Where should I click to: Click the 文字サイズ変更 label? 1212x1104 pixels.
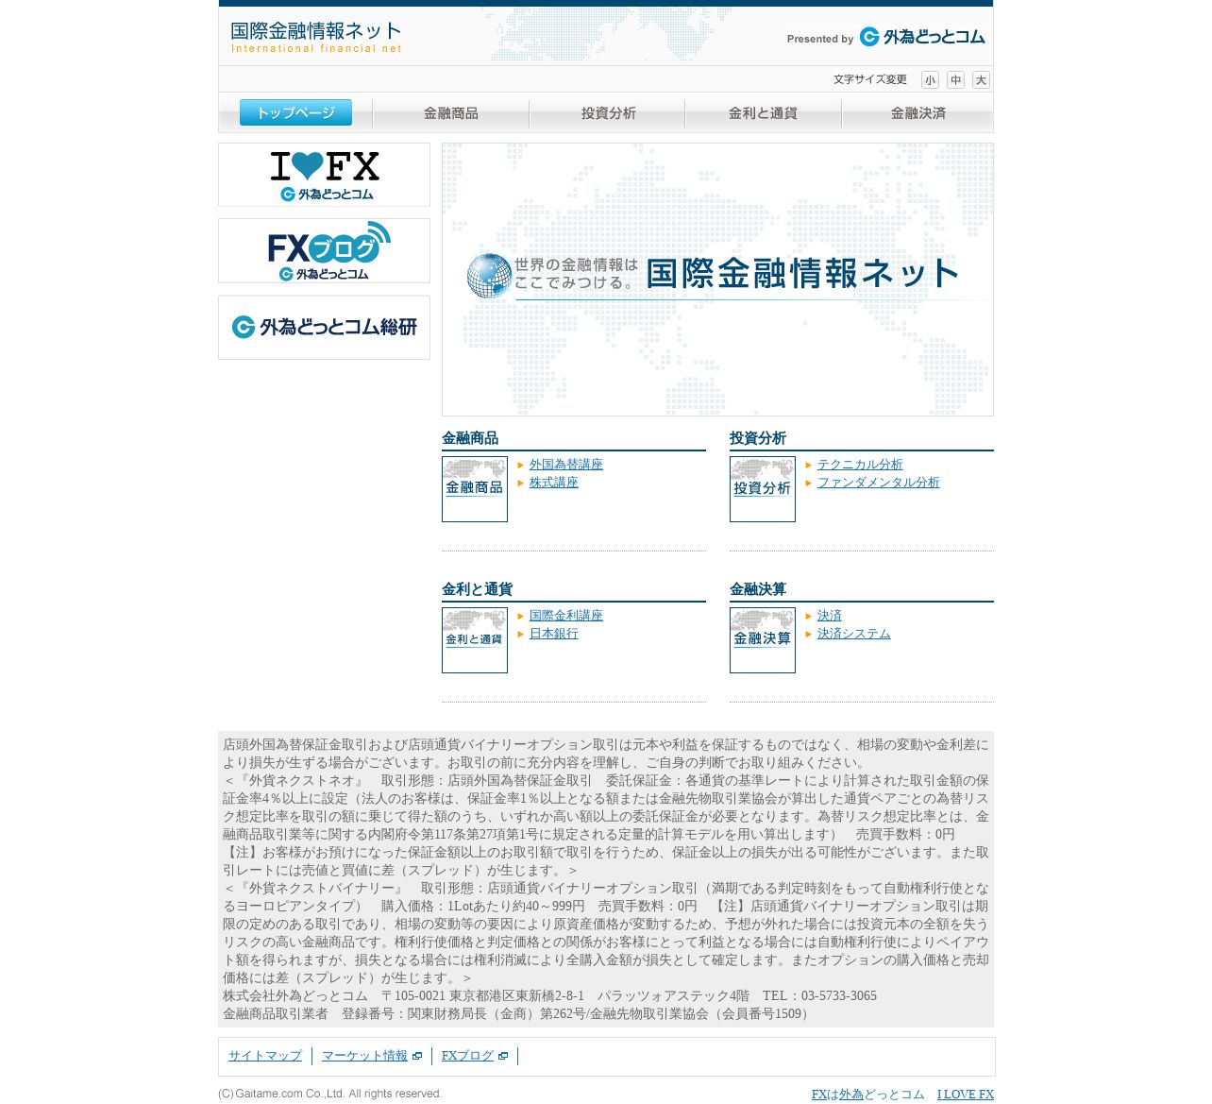coord(870,79)
